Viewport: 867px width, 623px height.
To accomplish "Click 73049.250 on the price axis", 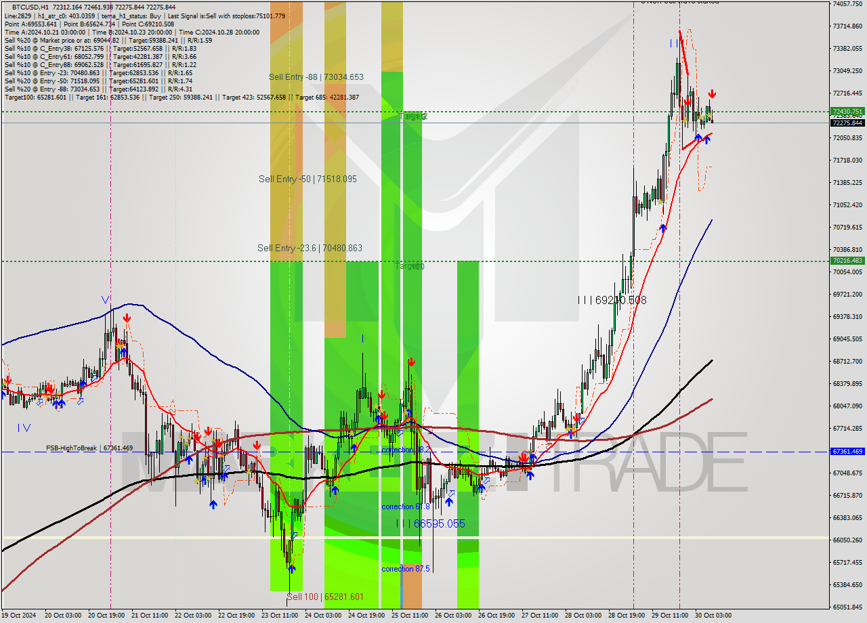I will [847, 70].
